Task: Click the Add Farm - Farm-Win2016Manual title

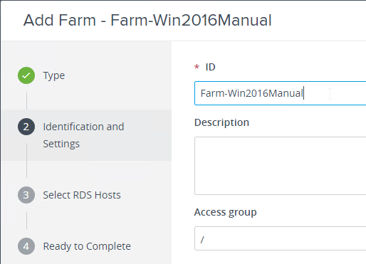Action: (147, 20)
